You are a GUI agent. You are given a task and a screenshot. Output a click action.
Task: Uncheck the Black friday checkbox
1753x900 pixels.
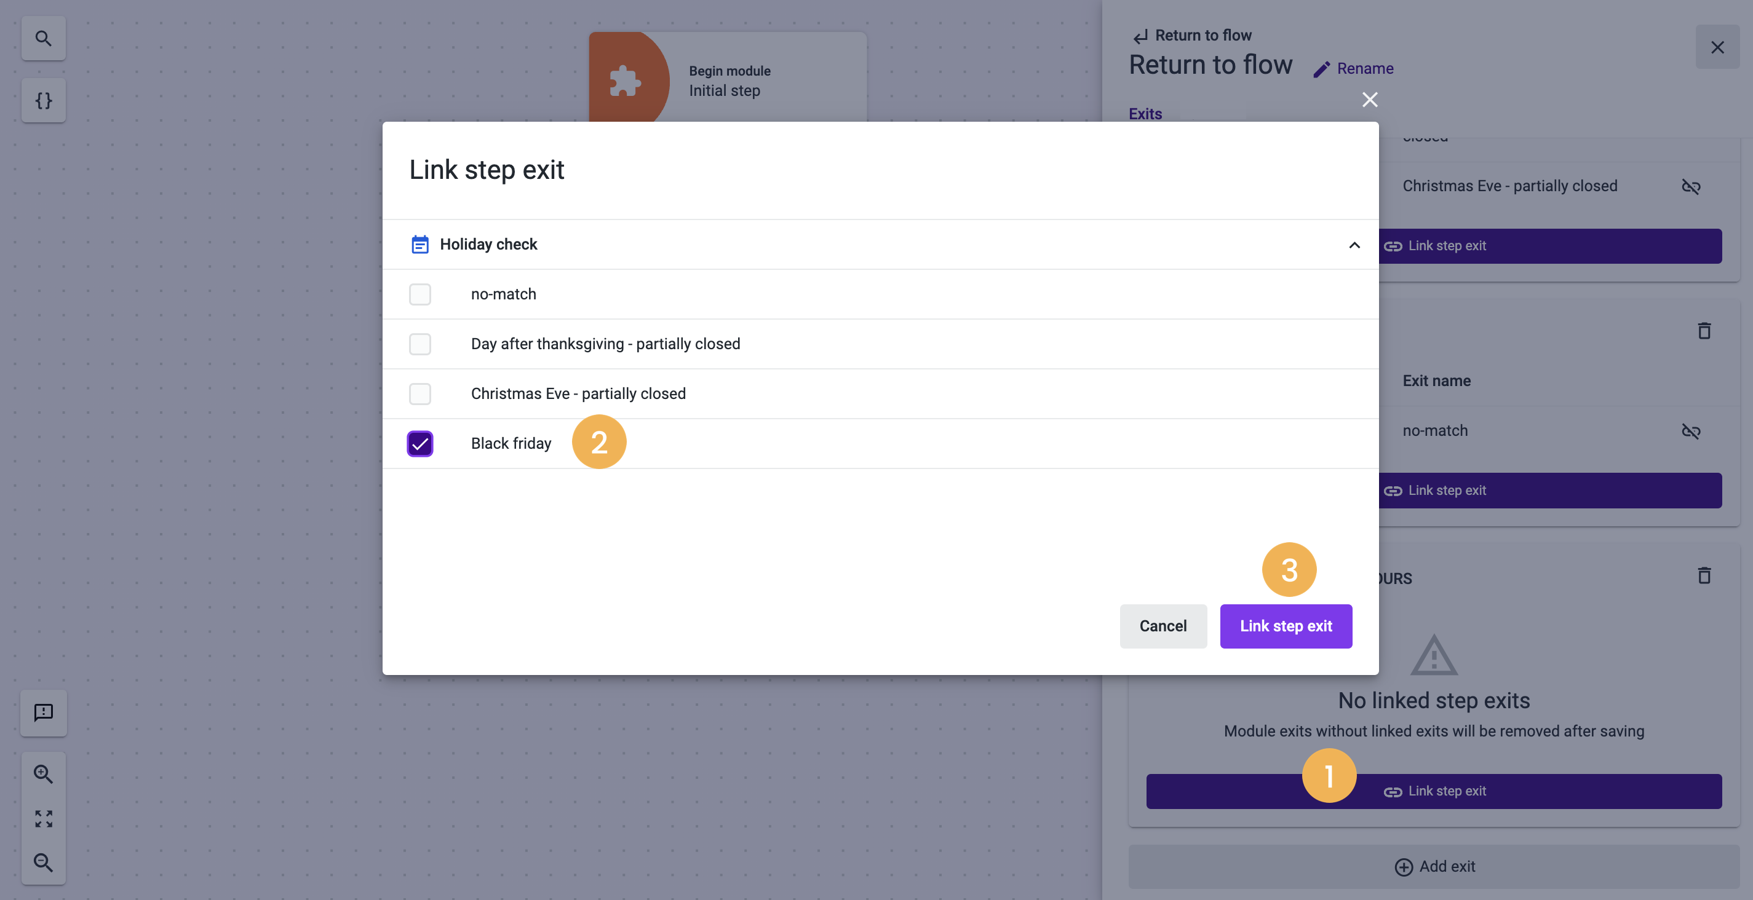(x=420, y=443)
